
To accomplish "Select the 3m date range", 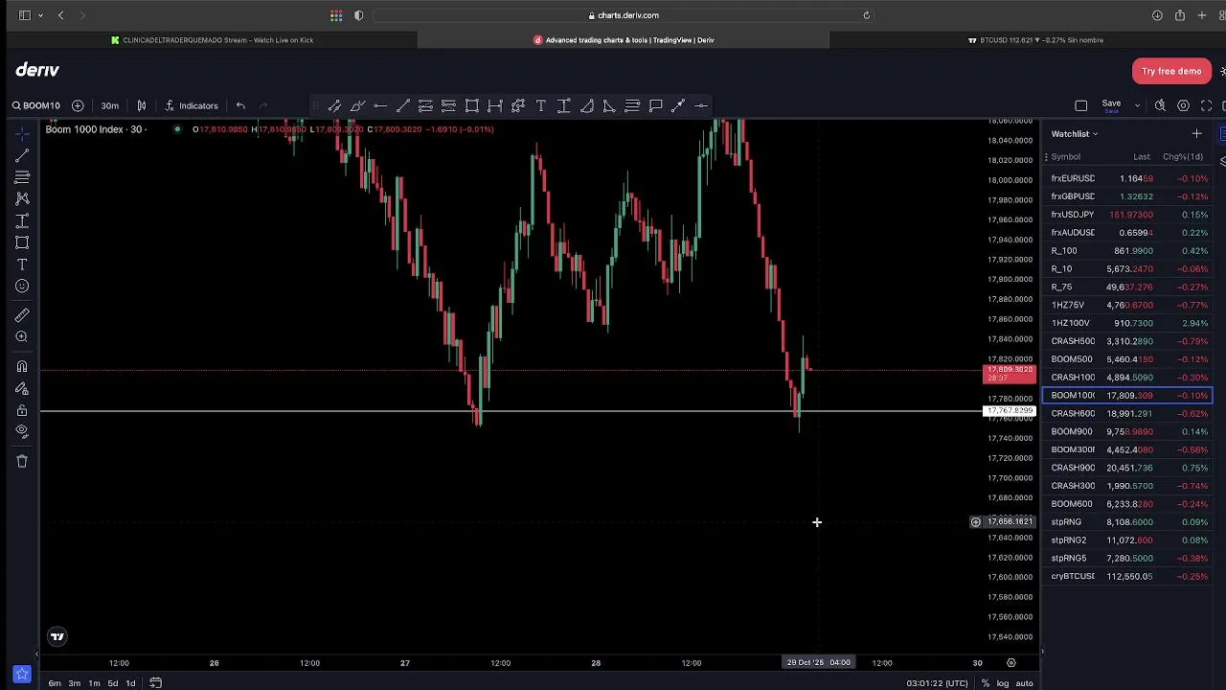I will (x=74, y=683).
